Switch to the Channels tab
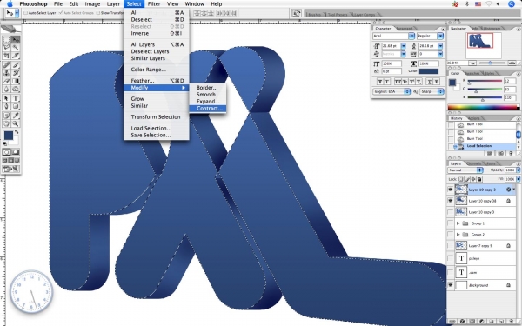The image size is (522, 326). pyautogui.click(x=473, y=163)
